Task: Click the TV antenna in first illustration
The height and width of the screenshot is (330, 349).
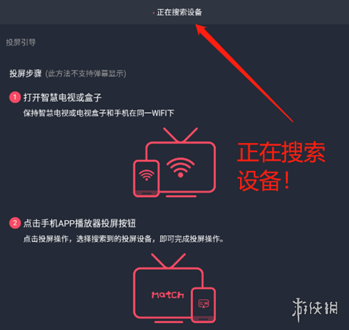Action: (180, 135)
